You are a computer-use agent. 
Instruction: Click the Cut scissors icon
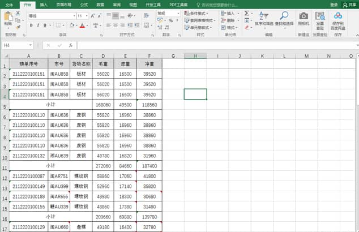point(18,13)
